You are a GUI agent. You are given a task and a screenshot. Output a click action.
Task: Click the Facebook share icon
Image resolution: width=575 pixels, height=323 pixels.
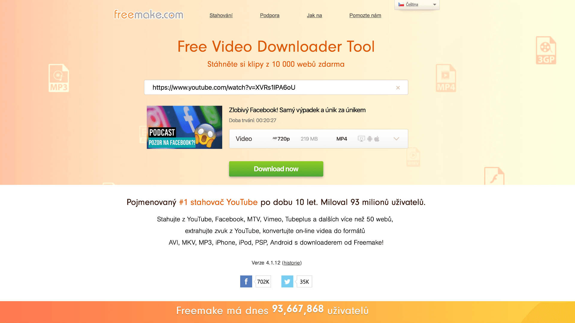(246, 282)
